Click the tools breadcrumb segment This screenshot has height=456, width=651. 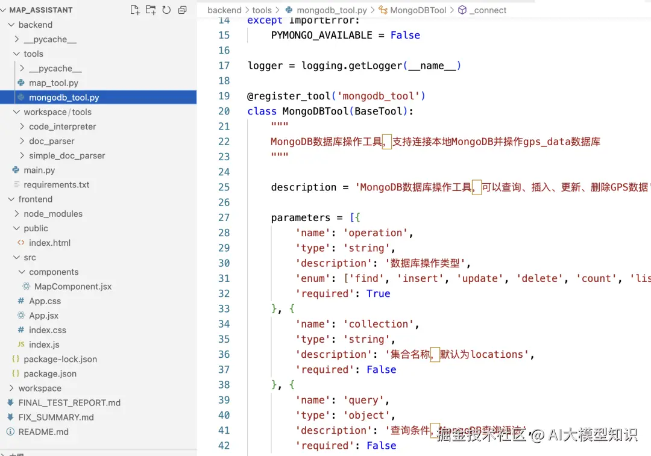[x=262, y=10]
